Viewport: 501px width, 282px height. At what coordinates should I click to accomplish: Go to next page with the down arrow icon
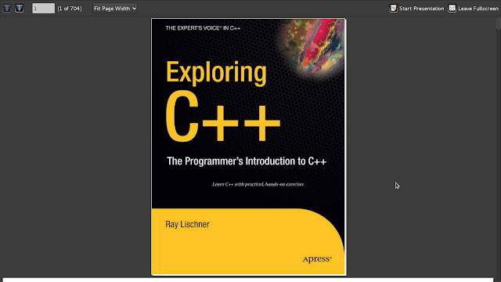(19, 9)
